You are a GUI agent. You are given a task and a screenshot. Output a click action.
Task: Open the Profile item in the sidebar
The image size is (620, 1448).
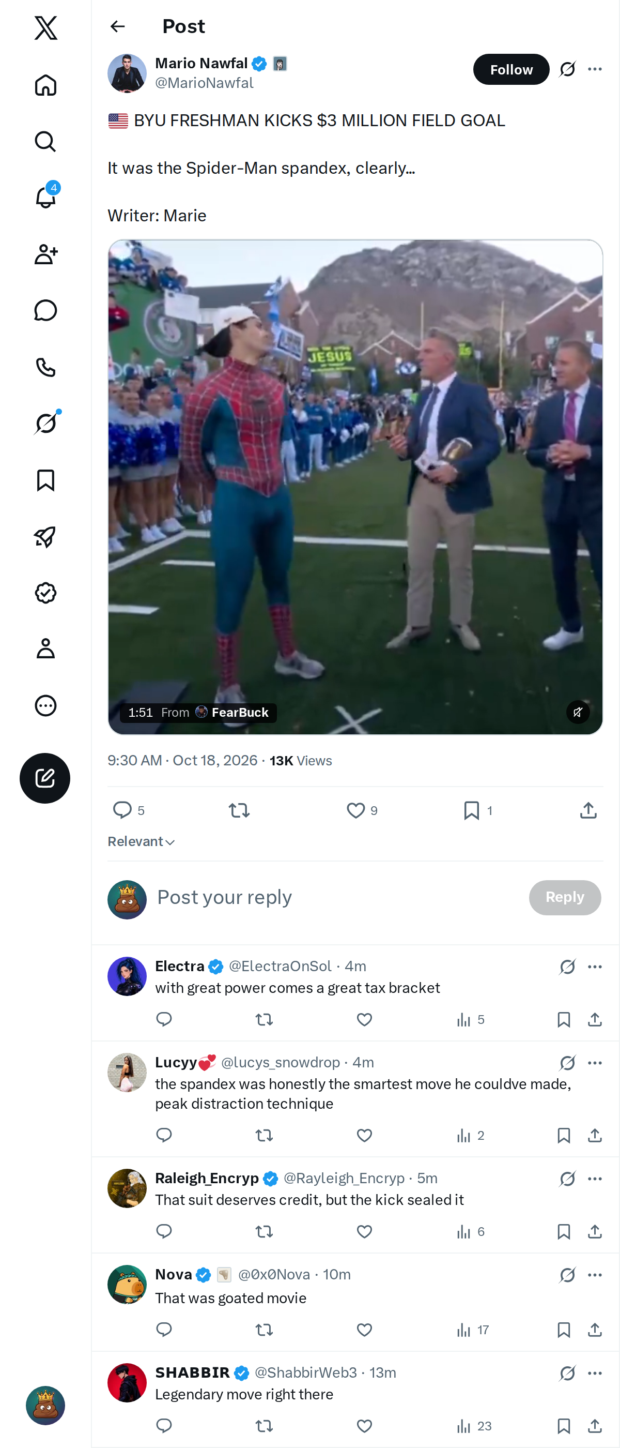click(x=45, y=648)
